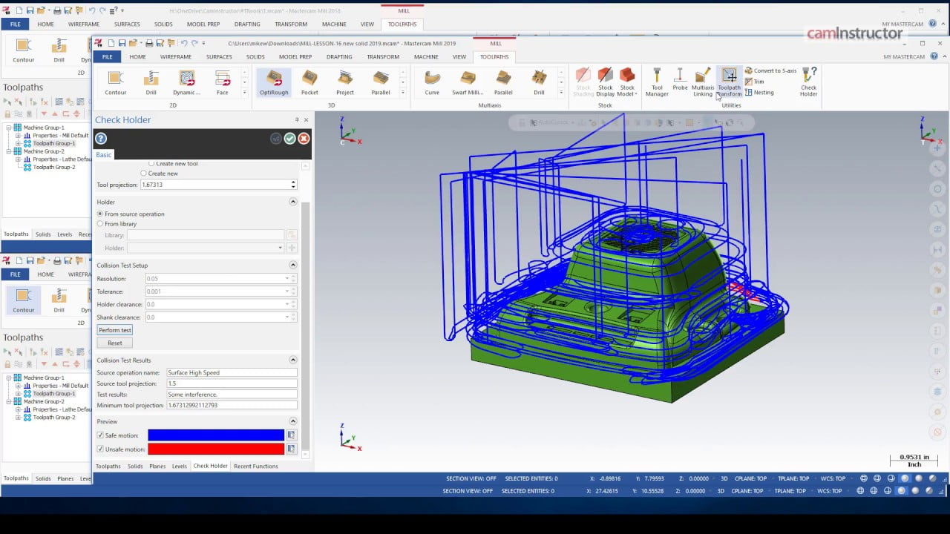The image size is (950, 534).
Task: Select Toolpath Group-1 in top background tree
Action: [x=53, y=143]
